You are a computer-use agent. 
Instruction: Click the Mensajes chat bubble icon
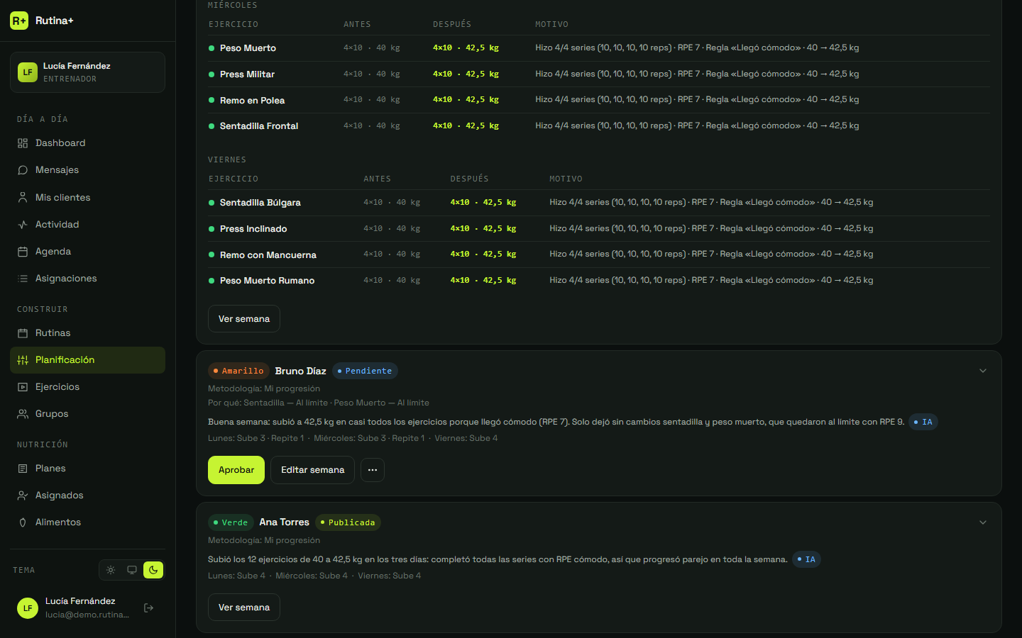pos(23,170)
